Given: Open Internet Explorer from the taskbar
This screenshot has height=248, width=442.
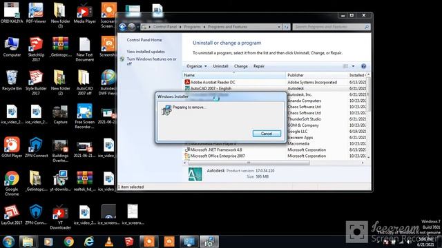Looking at the screenshot, I should (89, 242).
